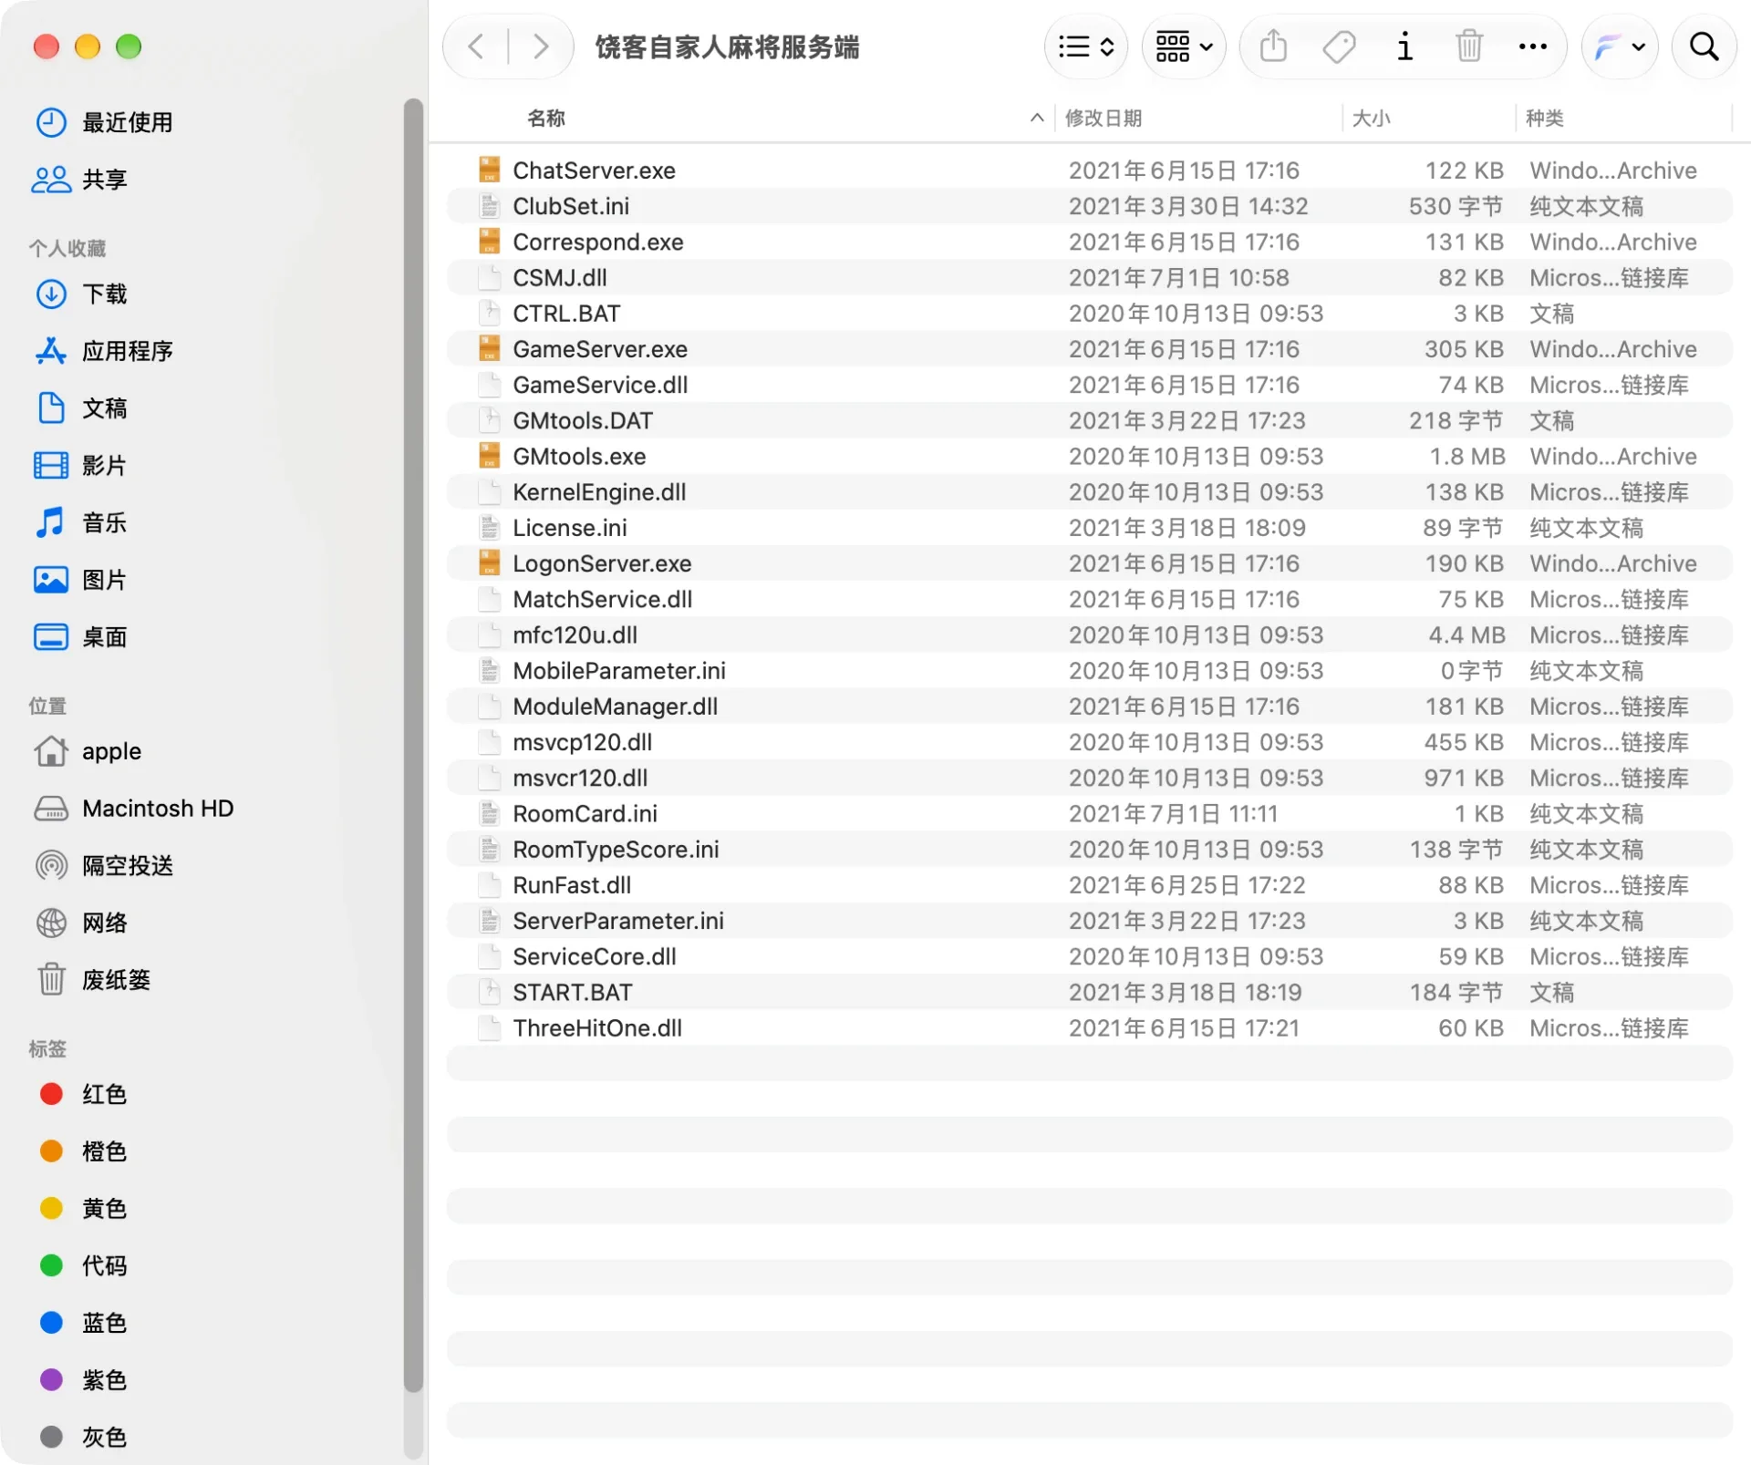This screenshot has height=1465, width=1751.
Task: Sort files by 大小 column
Action: (x=1371, y=118)
